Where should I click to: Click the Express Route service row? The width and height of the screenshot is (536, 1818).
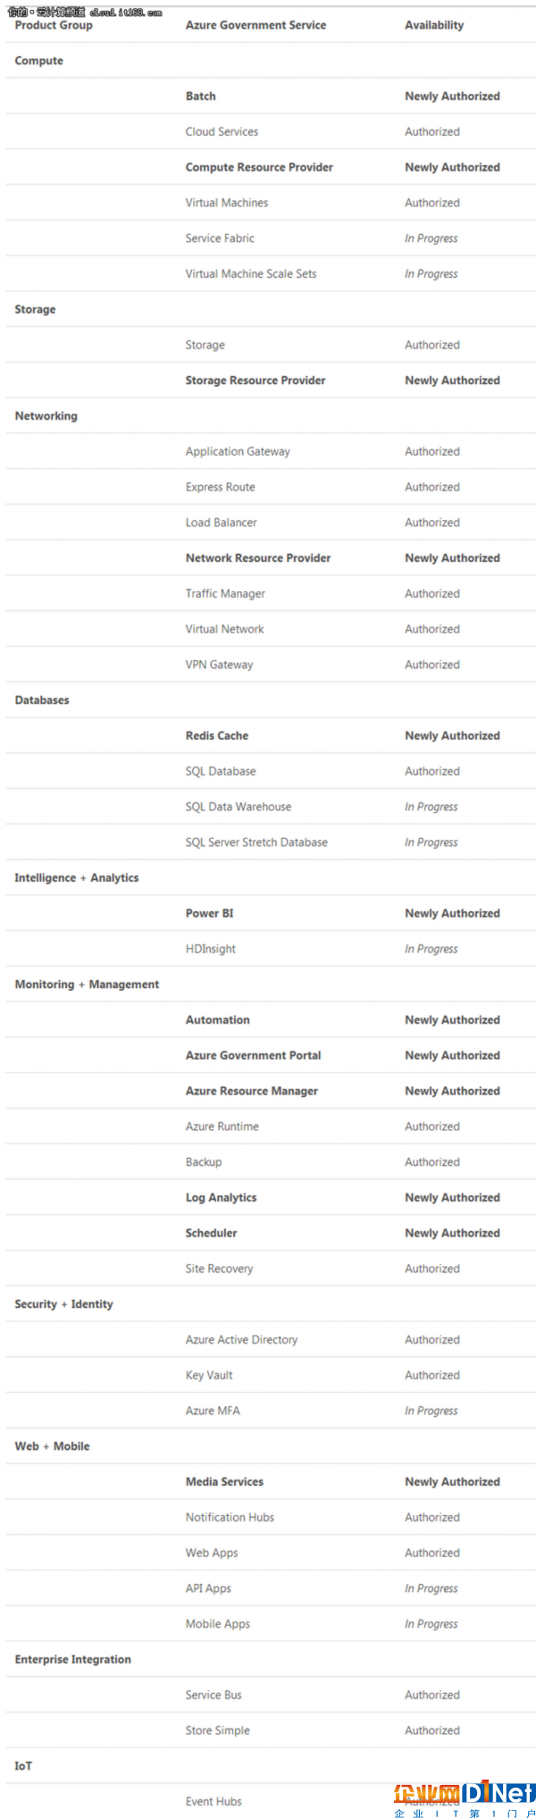(271, 487)
